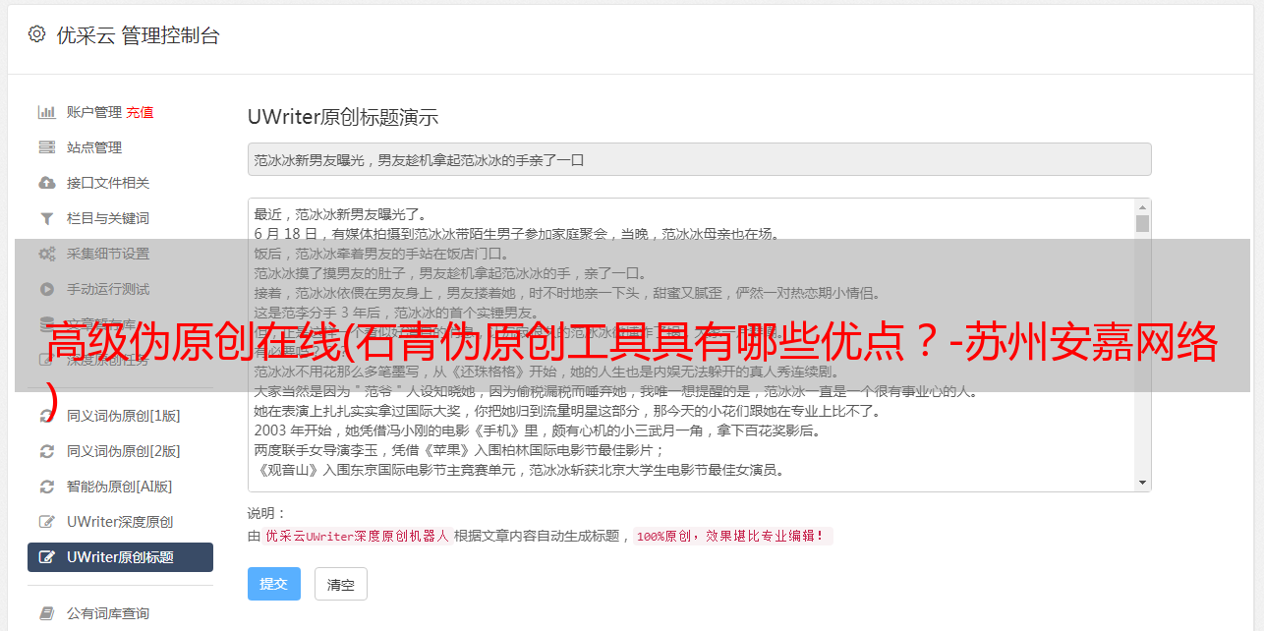
Task: Click inside the article content text area
Action: (x=691, y=345)
